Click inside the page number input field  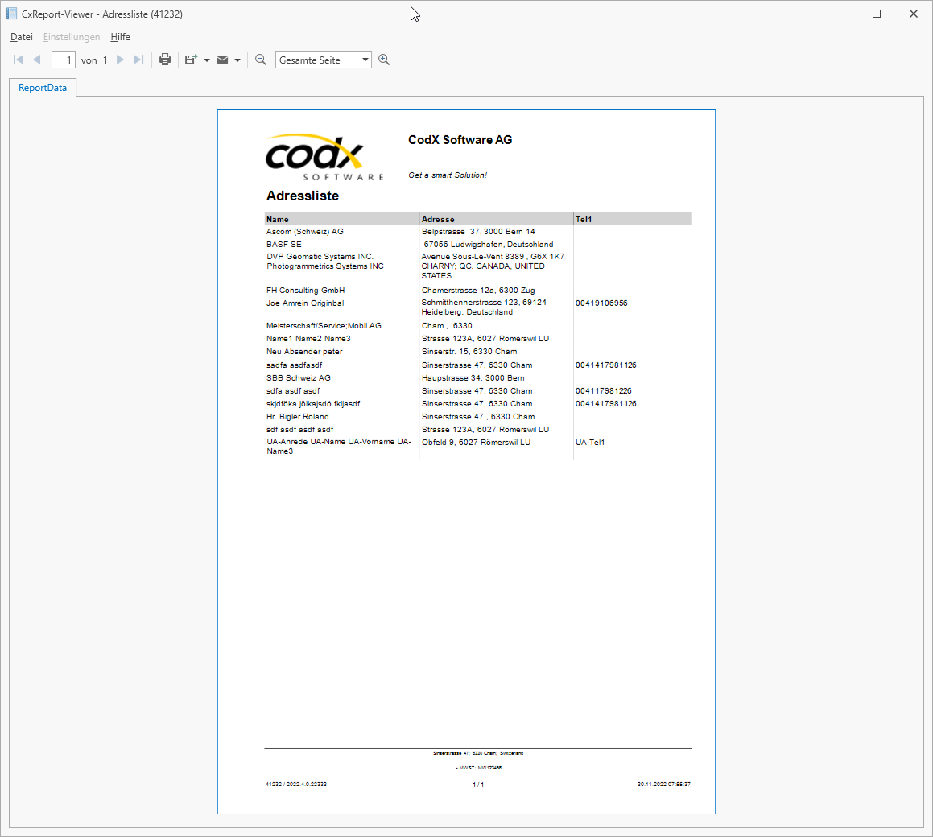(x=63, y=59)
